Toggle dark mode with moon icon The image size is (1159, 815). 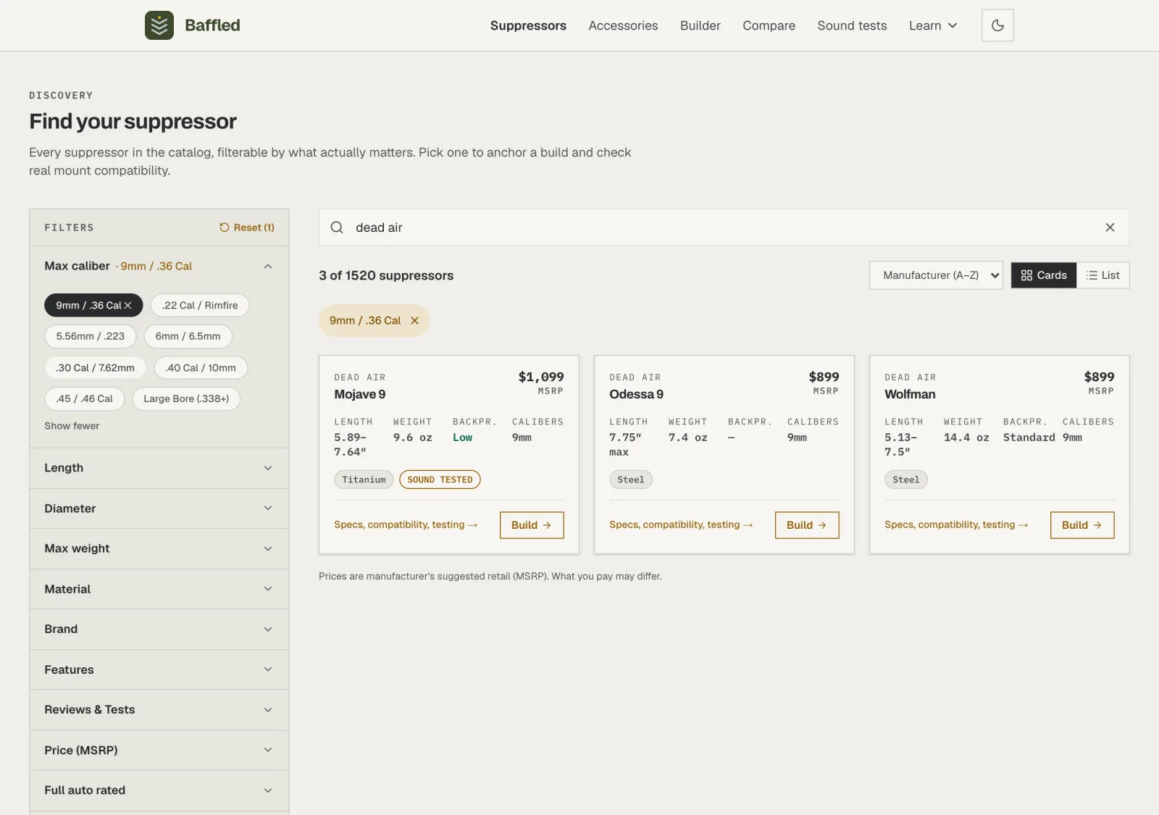pyautogui.click(x=997, y=25)
